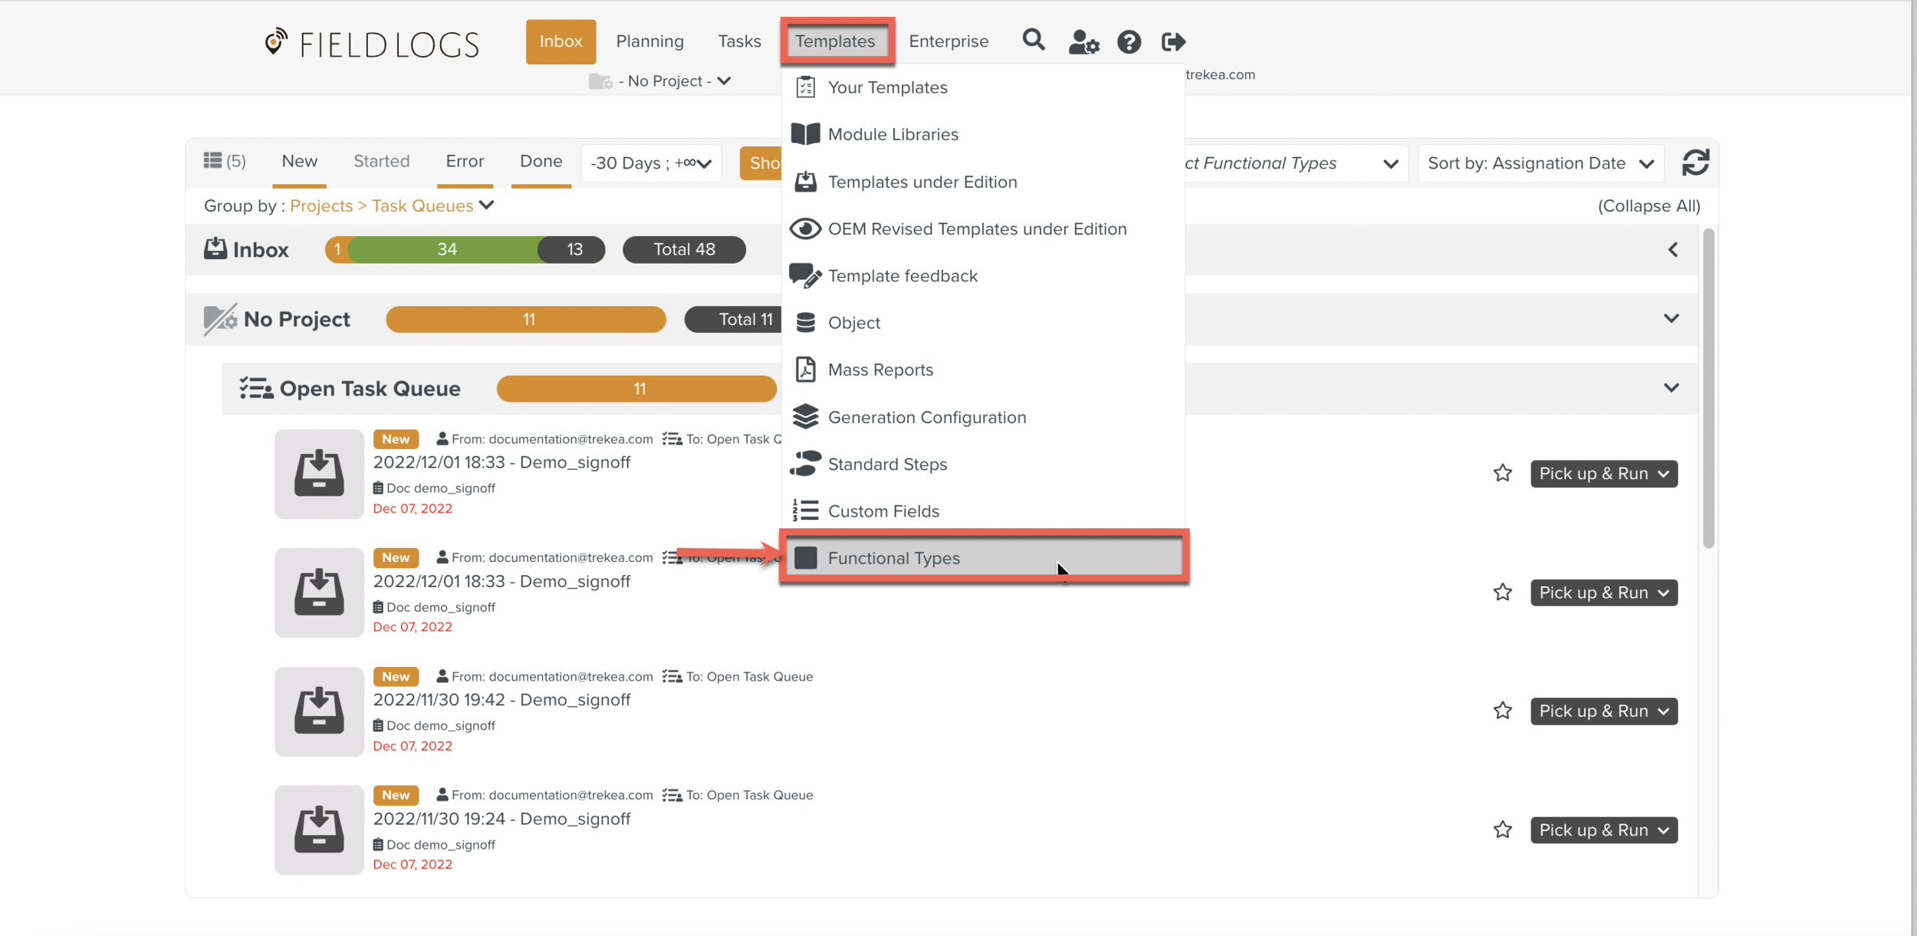Open the Sort by Assignation Date dropdown
Screen dimensions: 1917x936
tap(1540, 163)
